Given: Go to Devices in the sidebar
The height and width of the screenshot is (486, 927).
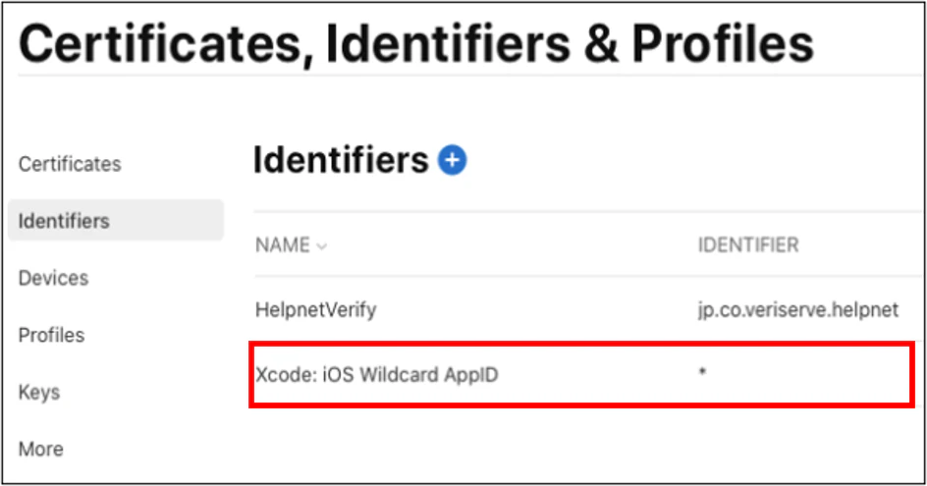Looking at the screenshot, I should point(53,278).
